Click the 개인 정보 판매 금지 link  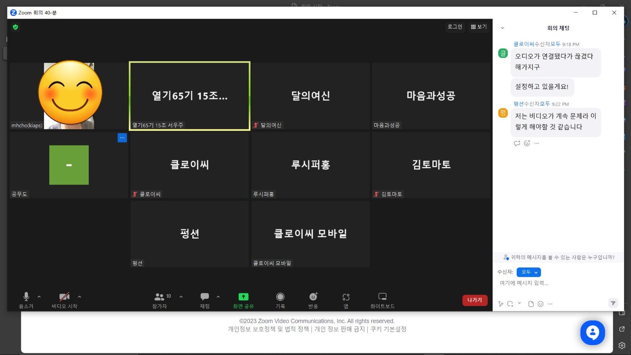340,329
